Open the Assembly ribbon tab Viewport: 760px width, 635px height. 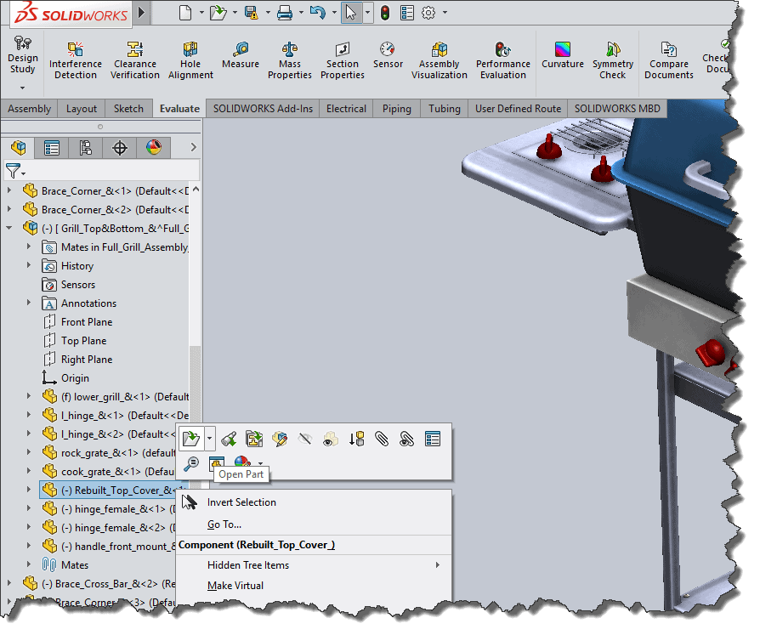pos(29,109)
